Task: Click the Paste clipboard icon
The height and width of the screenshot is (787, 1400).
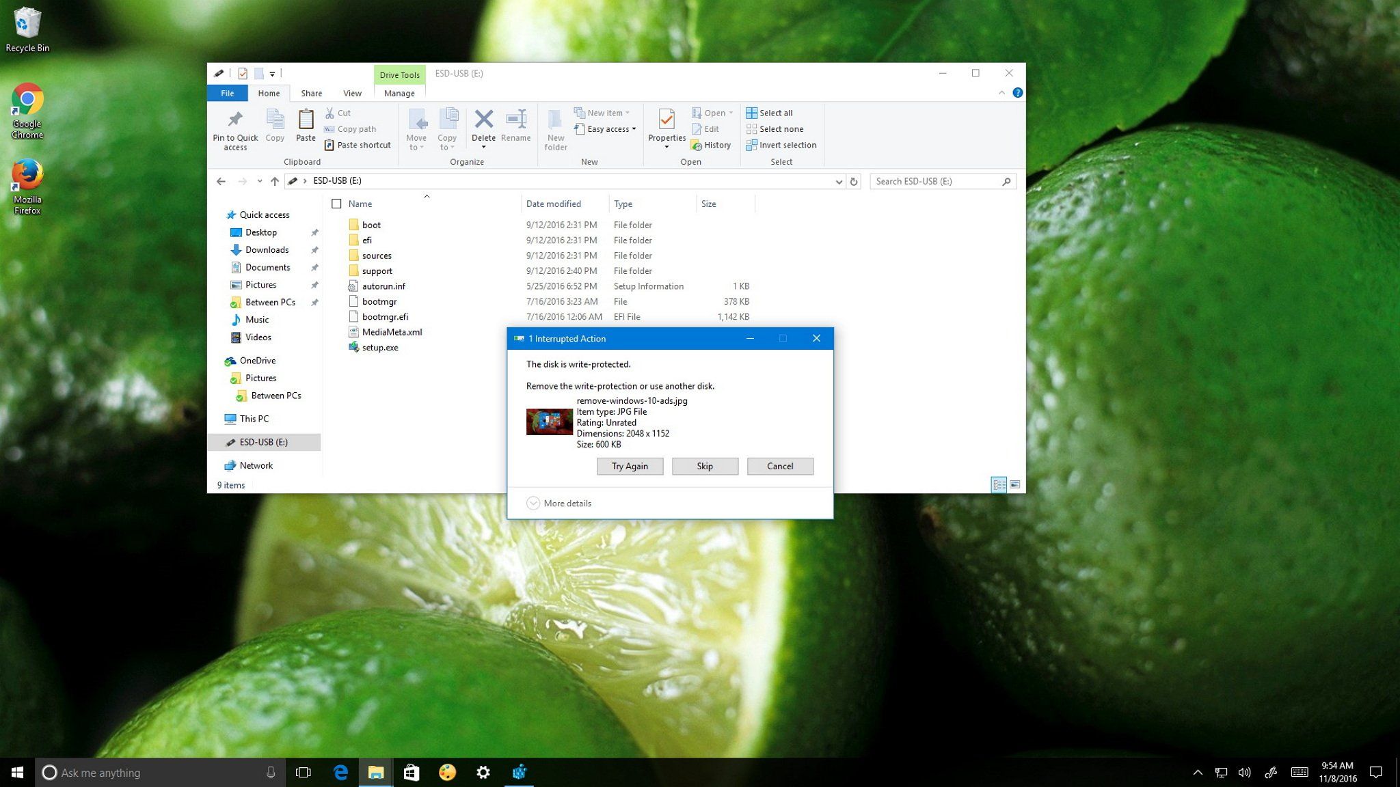Action: click(x=306, y=121)
